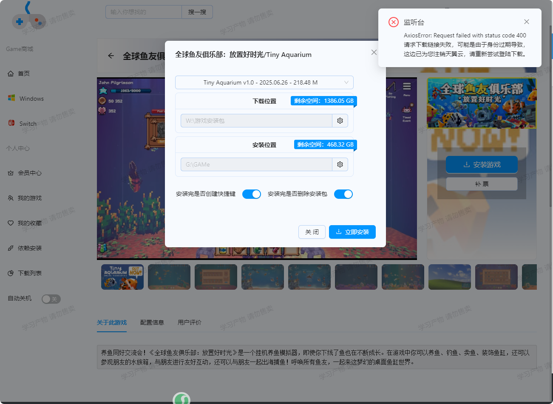Click the search input field

coord(144,12)
